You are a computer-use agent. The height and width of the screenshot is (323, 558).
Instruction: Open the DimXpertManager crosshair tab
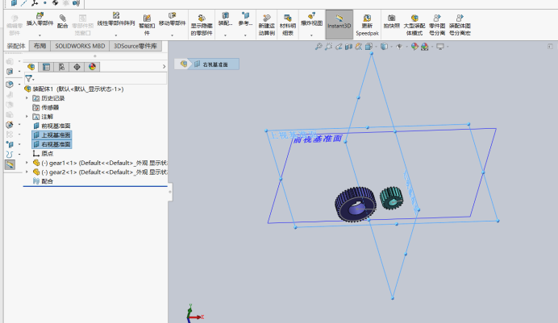click(77, 67)
